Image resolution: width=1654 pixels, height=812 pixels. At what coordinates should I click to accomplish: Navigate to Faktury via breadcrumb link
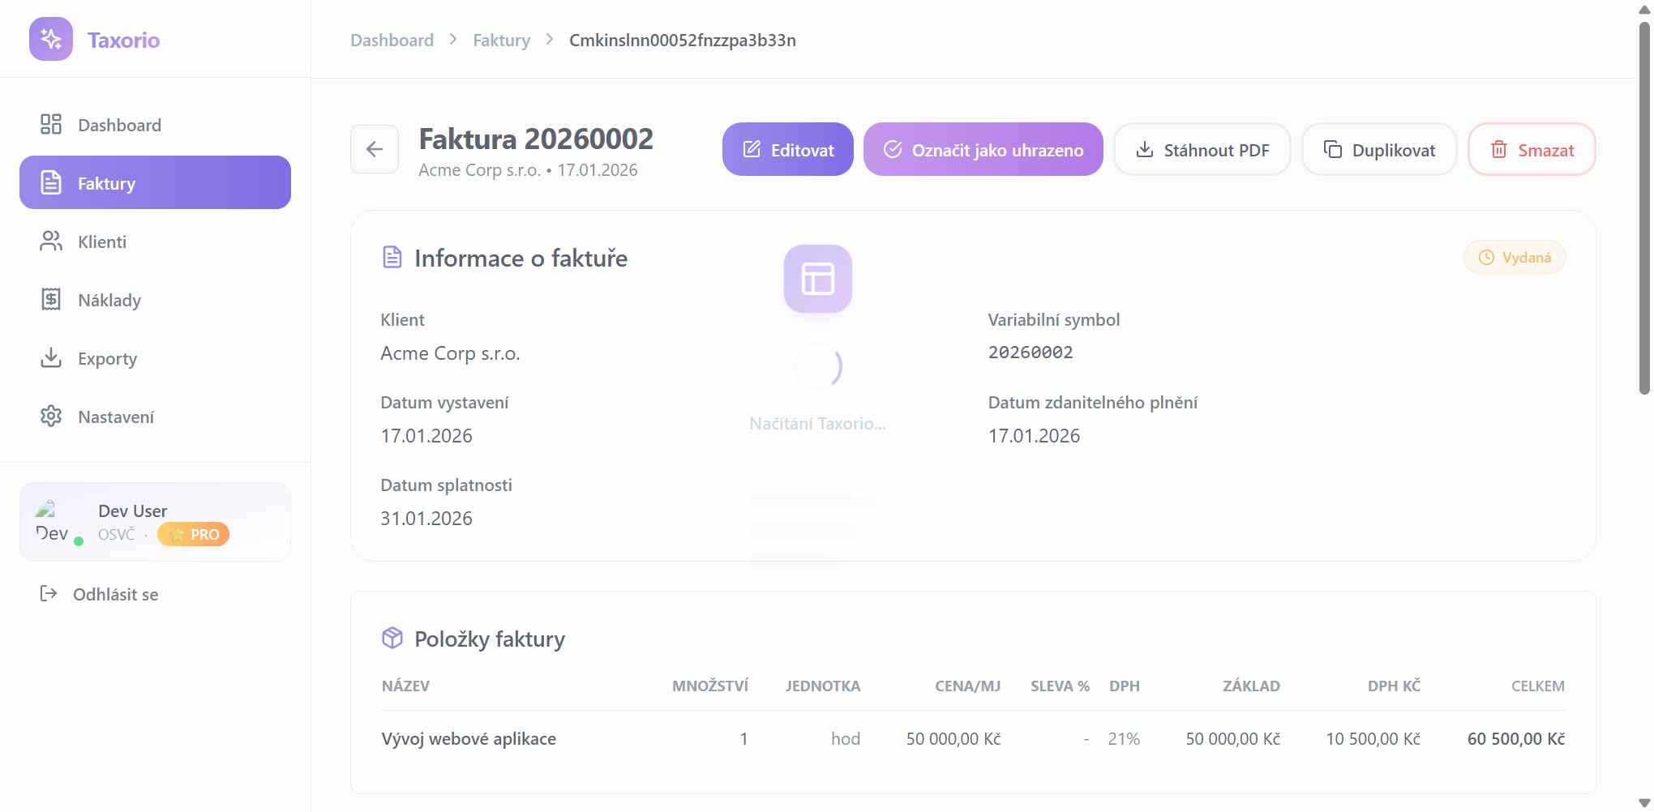click(x=501, y=40)
